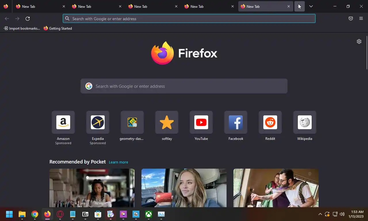Image resolution: width=368 pixels, height=221 pixels.
Task: Follow the Learn more link beside Pocket
Action: pyautogui.click(x=118, y=162)
